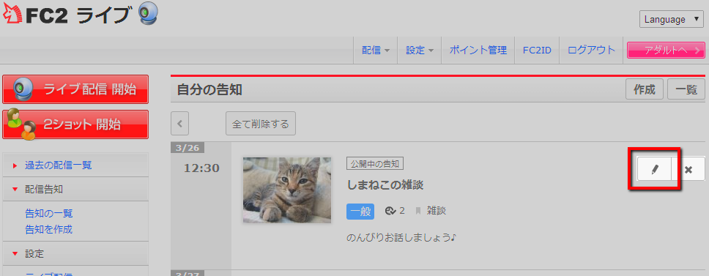The image size is (709, 276).
Task: Click the 公開中の告知 status label
Action: pos(375,163)
